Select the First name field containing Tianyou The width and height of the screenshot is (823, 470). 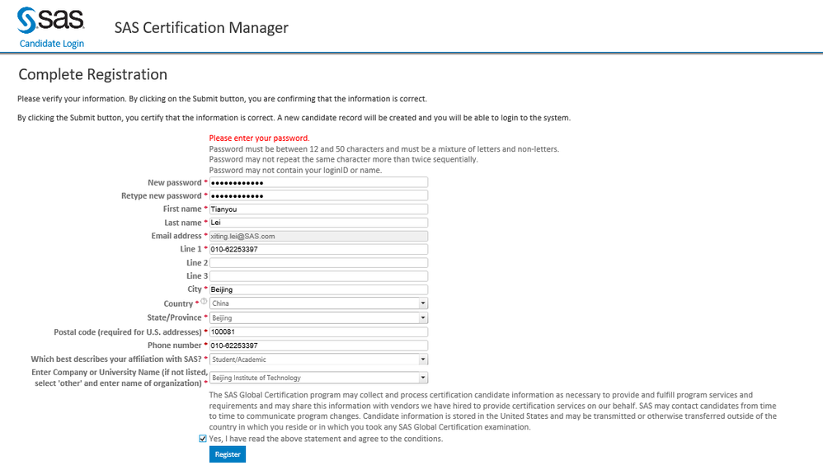pos(318,209)
